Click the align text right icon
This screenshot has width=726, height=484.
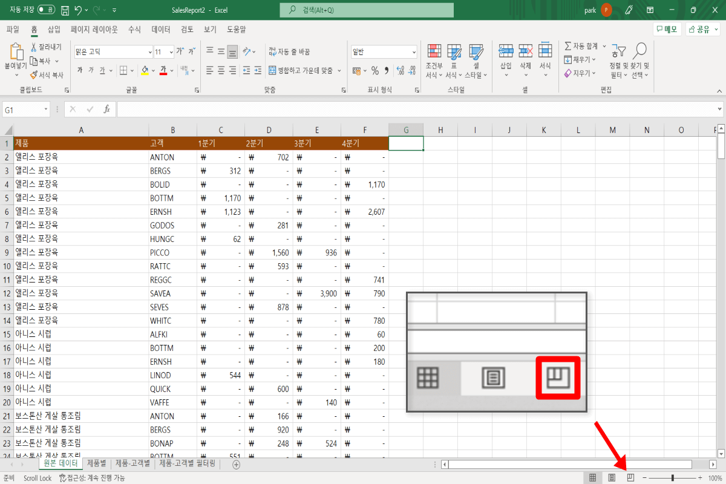click(x=233, y=70)
